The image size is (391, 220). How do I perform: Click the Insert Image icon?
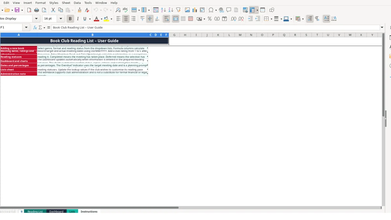point(187,10)
